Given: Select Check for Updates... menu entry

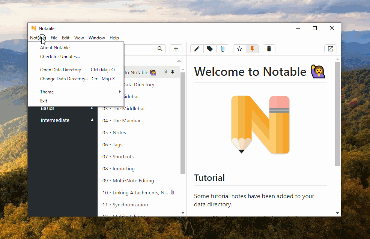Looking at the screenshot, I should pos(76,57).
